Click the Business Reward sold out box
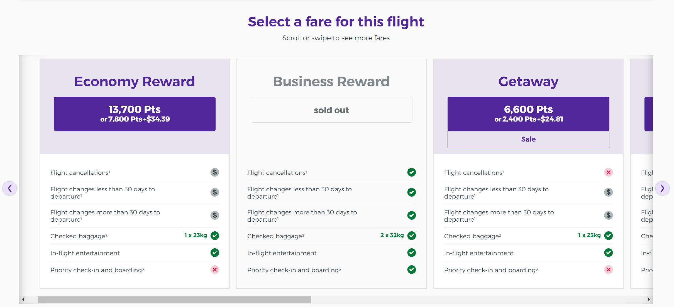Viewport: 674px width, 307px height. coord(331,110)
